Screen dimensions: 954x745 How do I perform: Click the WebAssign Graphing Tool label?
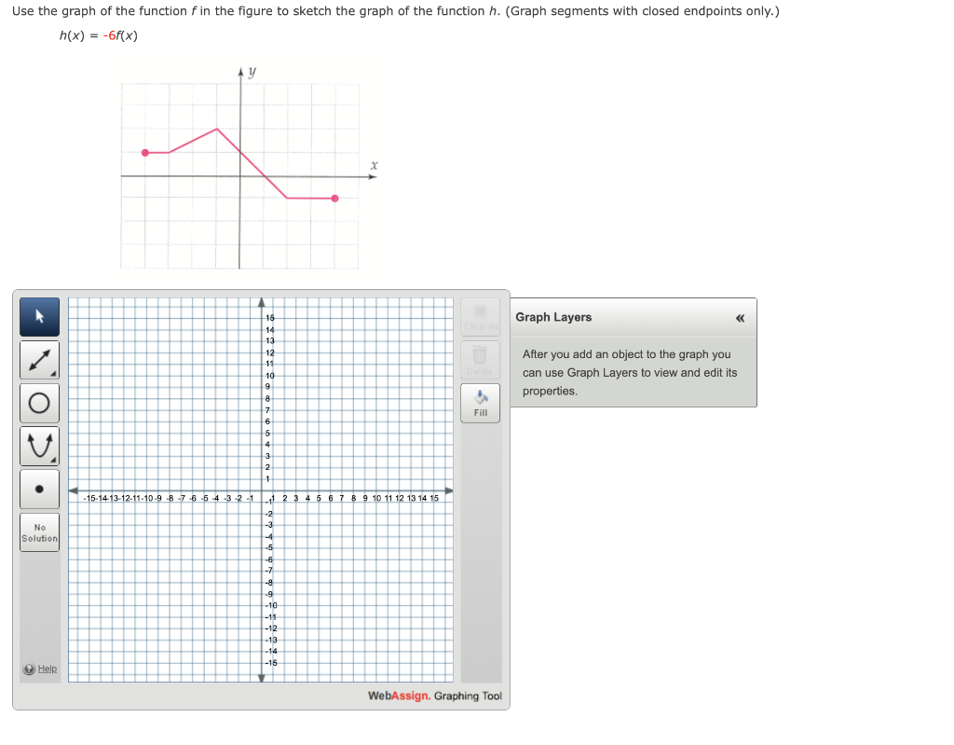435,696
